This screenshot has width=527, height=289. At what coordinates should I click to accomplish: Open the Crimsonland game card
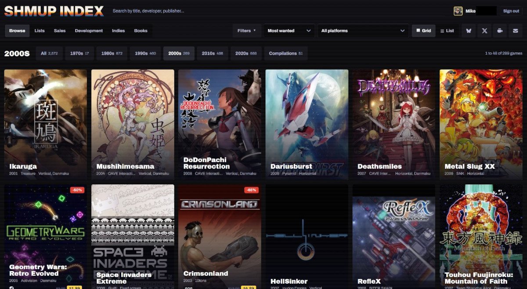coord(220,237)
